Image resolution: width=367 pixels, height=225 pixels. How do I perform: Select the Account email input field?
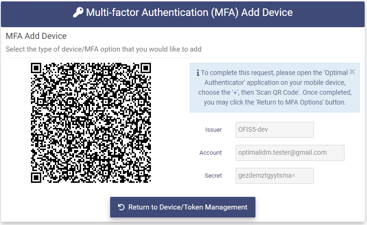290,153
